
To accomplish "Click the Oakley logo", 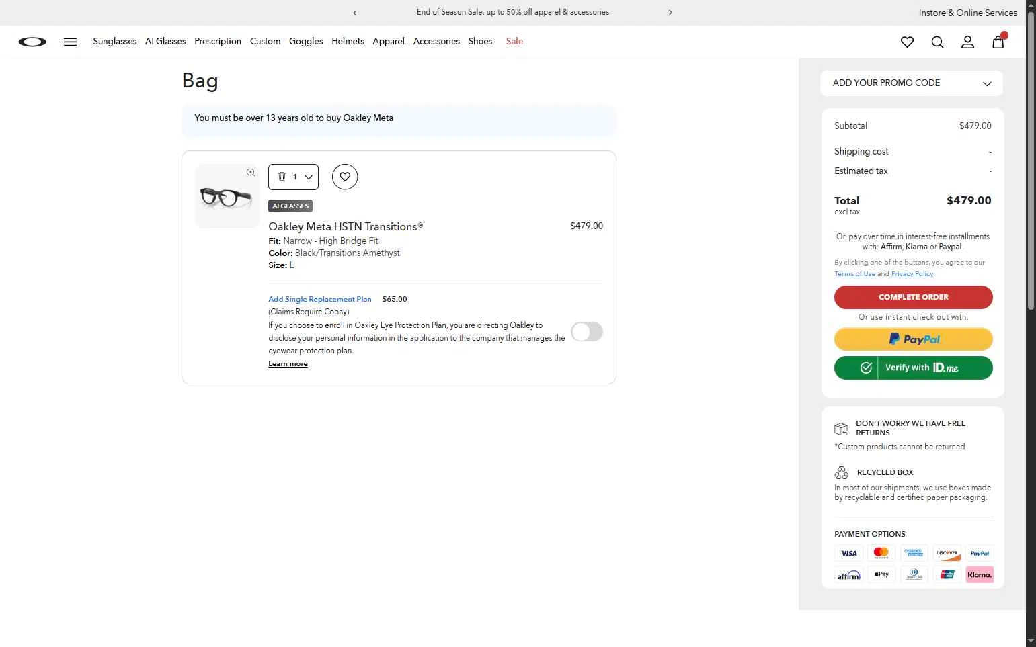I will tap(32, 42).
